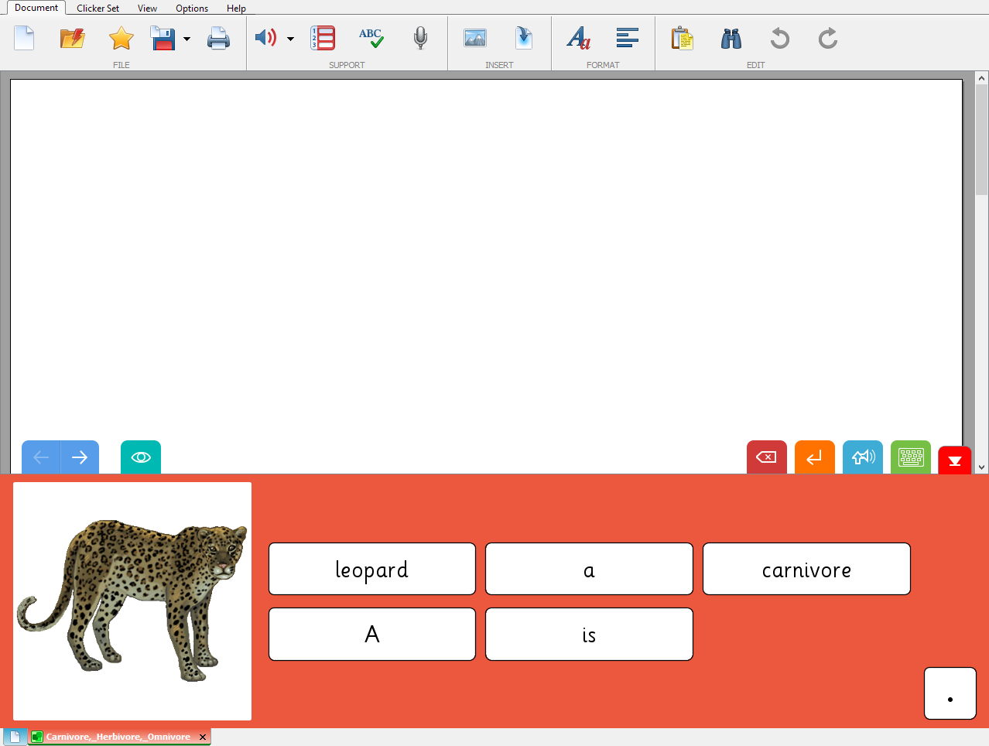Screen dimensions: 989x746
Task: Insert a picture into the document
Action: tap(474, 38)
